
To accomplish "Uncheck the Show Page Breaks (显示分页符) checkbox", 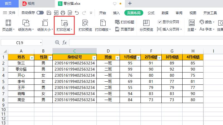I will click(160, 22).
